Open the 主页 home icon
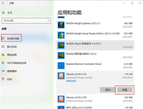This screenshot has width=143, height=109. [x=3, y=13]
